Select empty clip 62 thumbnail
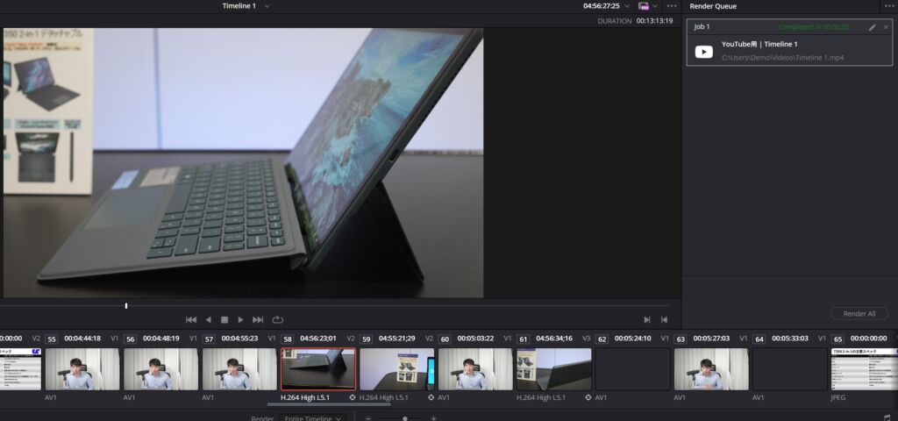The image size is (898, 421). tap(632, 369)
